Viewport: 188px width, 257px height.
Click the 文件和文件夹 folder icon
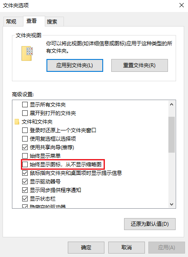(x=17, y=122)
